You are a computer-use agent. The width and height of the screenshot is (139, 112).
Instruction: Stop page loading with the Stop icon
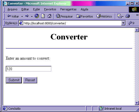37,16
